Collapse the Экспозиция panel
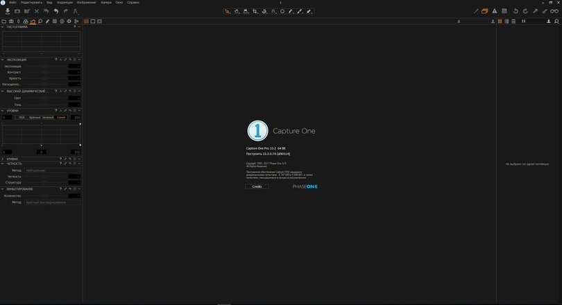 click(x=3, y=60)
